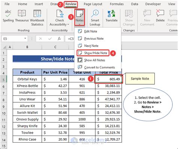Choose Show/Hide Note option

93,53
